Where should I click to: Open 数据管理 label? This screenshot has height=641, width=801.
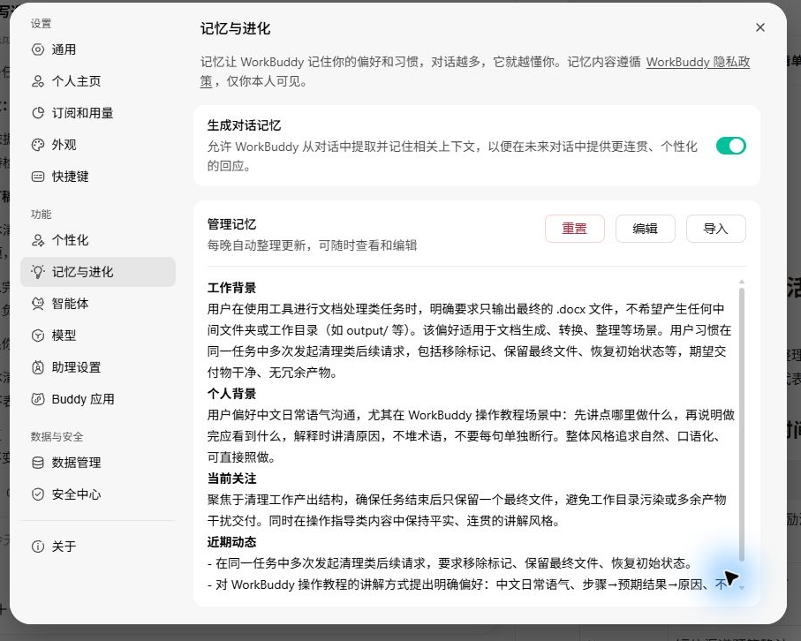point(76,463)
